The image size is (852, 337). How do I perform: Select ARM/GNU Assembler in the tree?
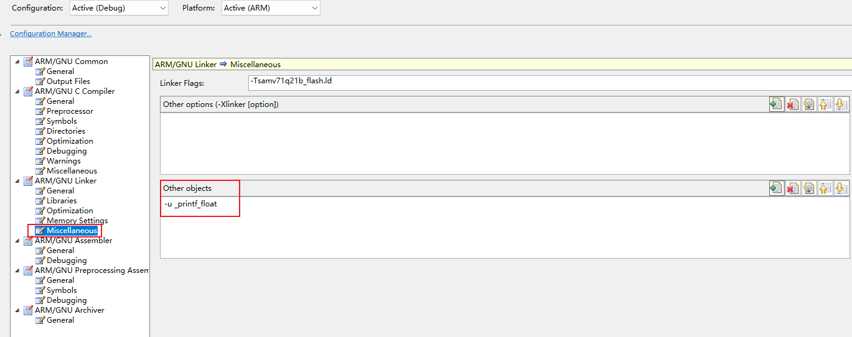pyautogui.click(x=73, y=241)
